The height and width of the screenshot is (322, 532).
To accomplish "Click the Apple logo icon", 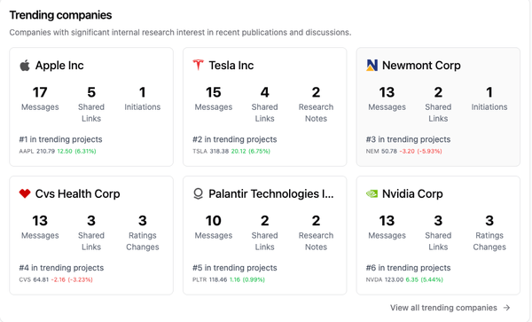I will click(25, 65).
